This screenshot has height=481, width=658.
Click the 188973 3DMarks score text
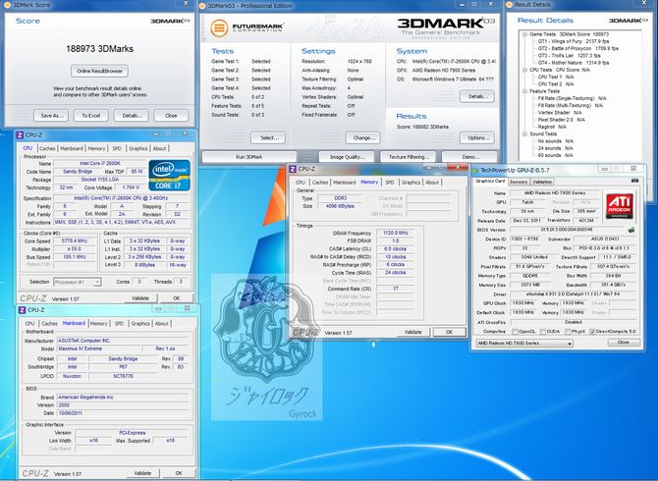[99, 49]
